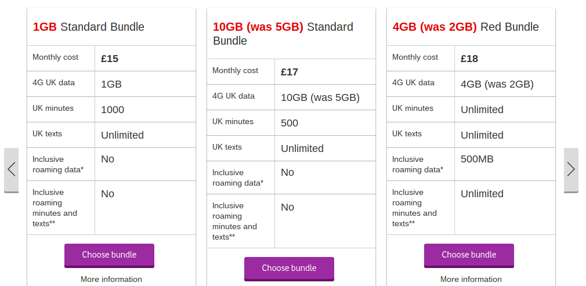The width and height of the screenshot is (586, 286).
Task: Click the 500MB inclusive roaming data value
Action: (477, 160)
